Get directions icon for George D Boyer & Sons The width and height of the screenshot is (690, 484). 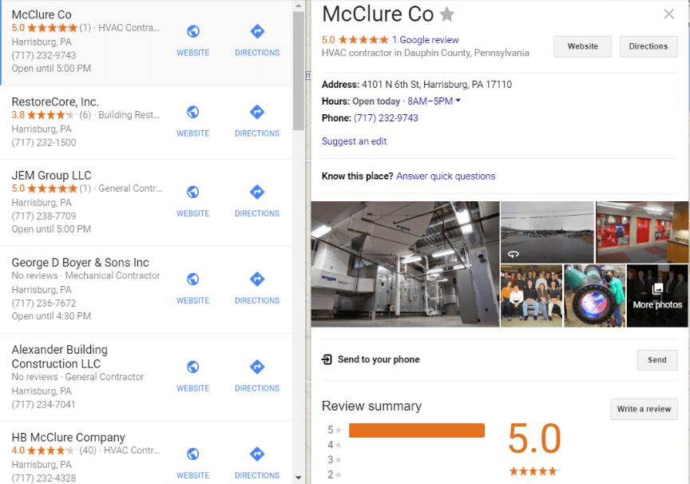click(257, 280)
